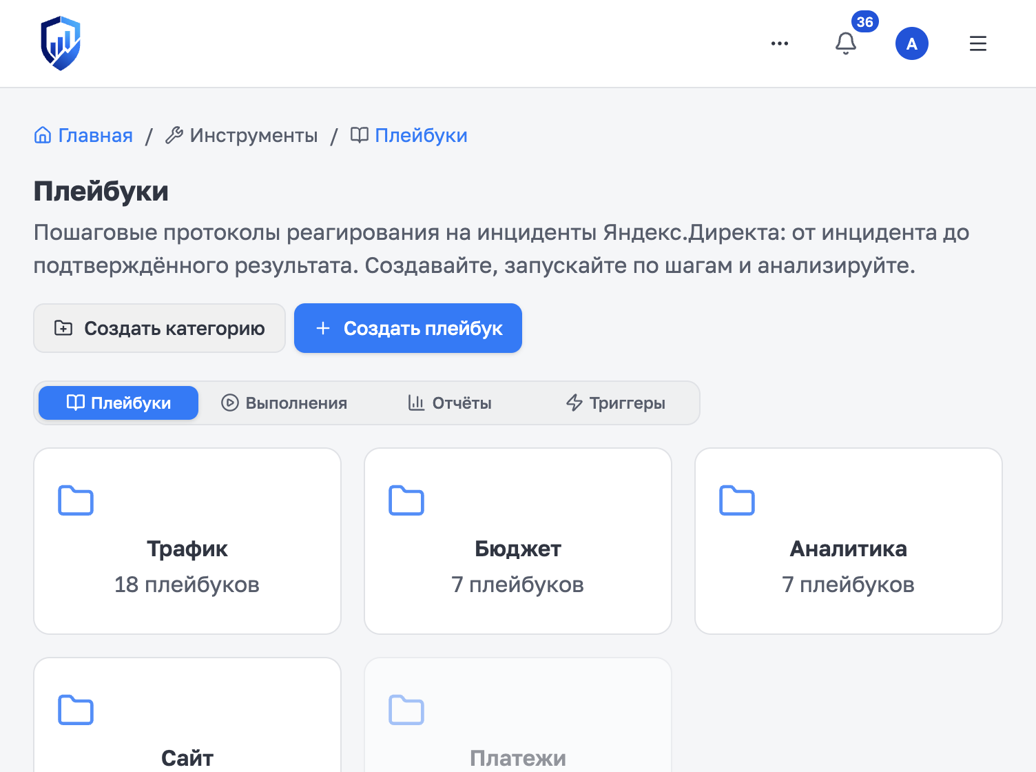Click the wrench icon beside Инструменты
Viewport: 1036px width, 772px height.
coord(174,135)
